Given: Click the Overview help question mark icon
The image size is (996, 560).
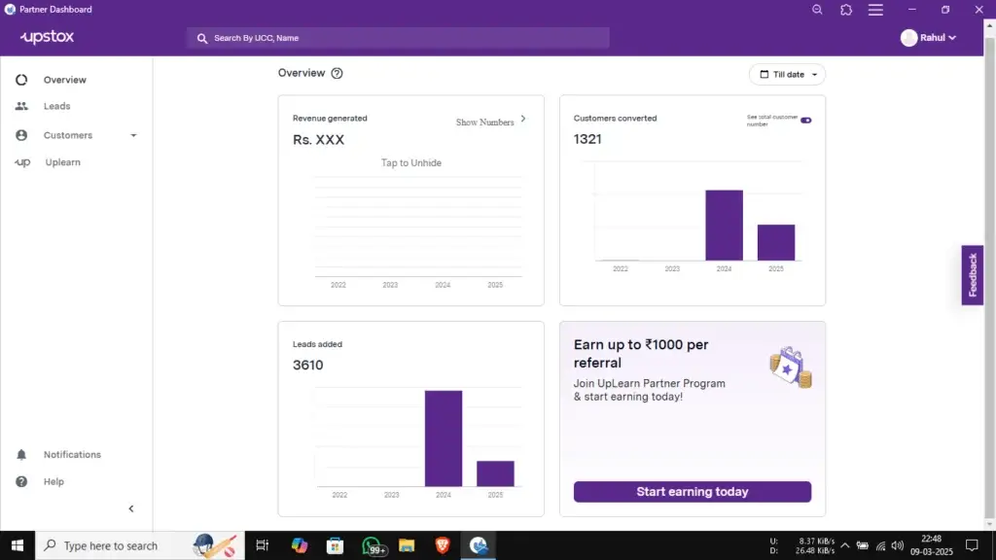Looking at the screenshot, I should coord(337,73).
